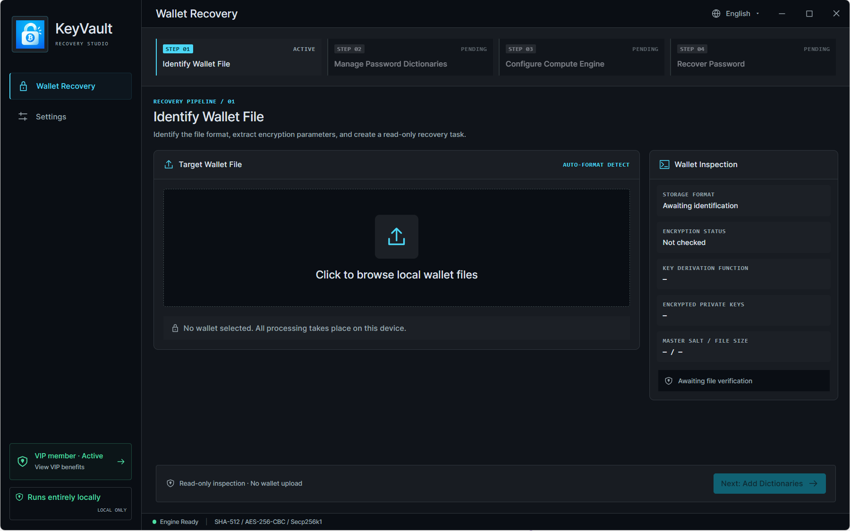Click View VIP benefits link
Image resolution: width=850 pixels, height=531 pixels.
point(59,467)
